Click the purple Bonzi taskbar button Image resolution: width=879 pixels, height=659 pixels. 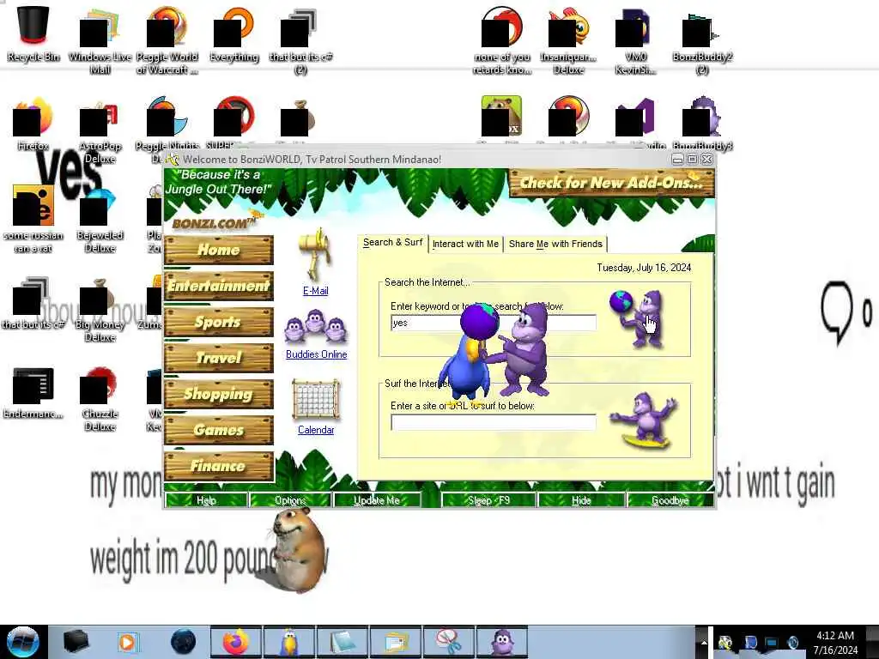501,642
